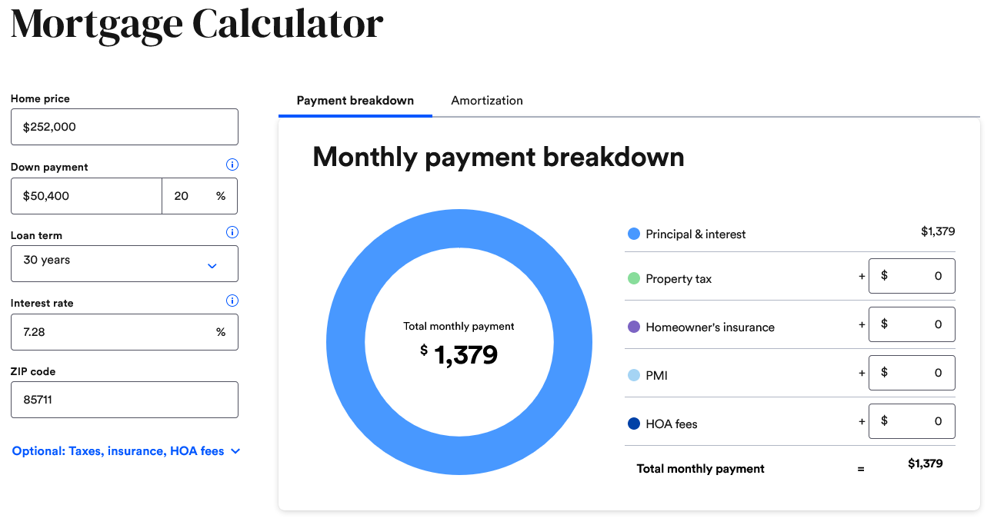The height and width of the screenshot is (525, 994).
Task: Open the Loan term dropdown
Action: click(125, 264)
